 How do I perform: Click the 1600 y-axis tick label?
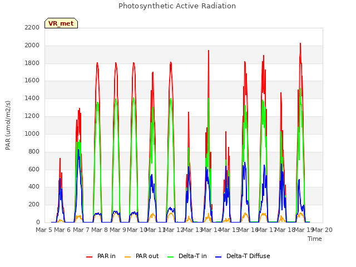[32, 81]
